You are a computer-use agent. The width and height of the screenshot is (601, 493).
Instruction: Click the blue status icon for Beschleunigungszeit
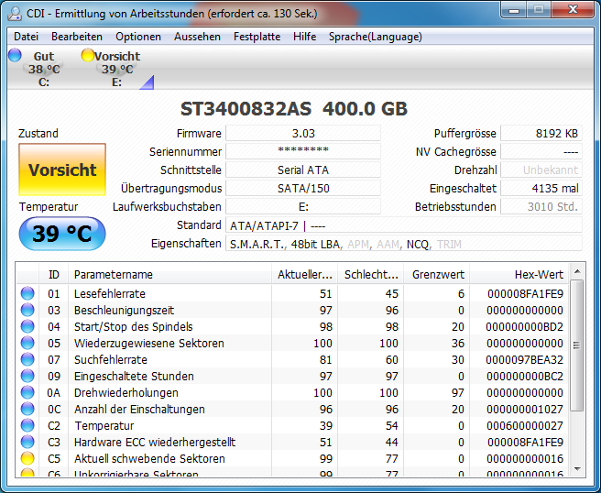tap(27, 310)
